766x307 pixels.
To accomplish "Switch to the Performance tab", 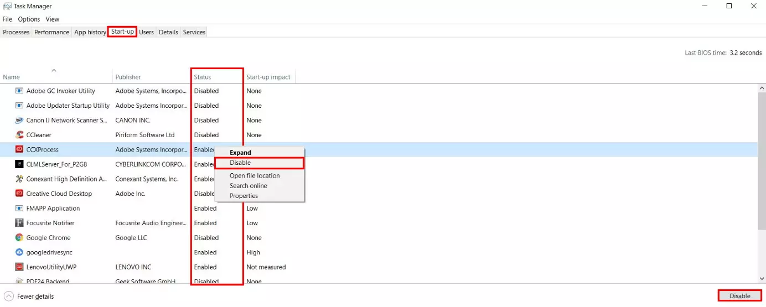I will pyautogui.click(x=52, y=32).
